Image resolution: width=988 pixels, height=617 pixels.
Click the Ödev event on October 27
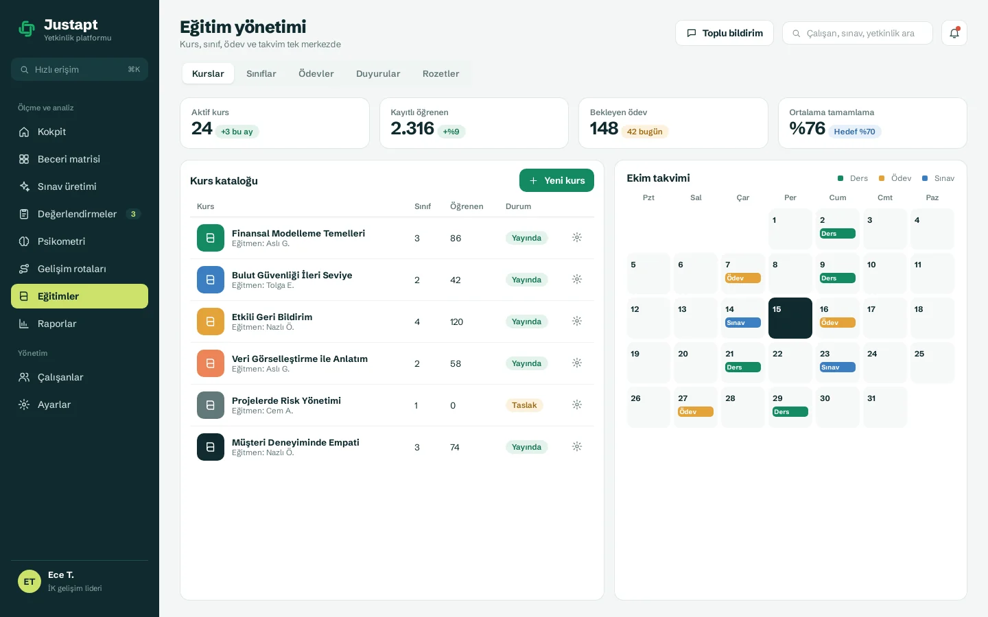(696, 412)
